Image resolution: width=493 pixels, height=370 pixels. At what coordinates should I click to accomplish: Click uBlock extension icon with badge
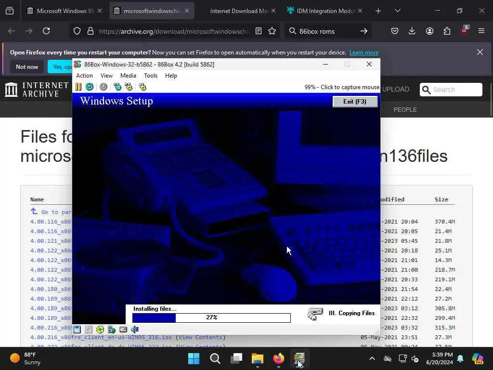point(465,30)
